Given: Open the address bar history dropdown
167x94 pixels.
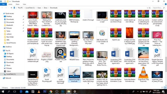Looking at the screenshot, I should coord(147,8).
